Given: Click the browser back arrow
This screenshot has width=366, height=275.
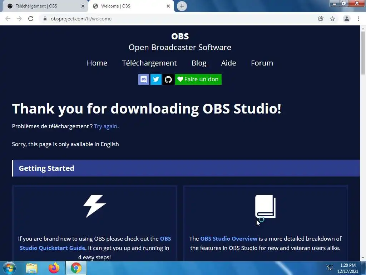Looking at the screenshot, I should 8,19.
